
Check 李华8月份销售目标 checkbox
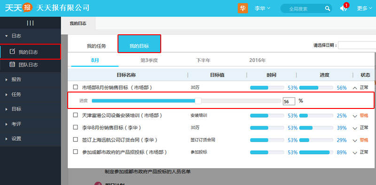(x=76, y=127)
